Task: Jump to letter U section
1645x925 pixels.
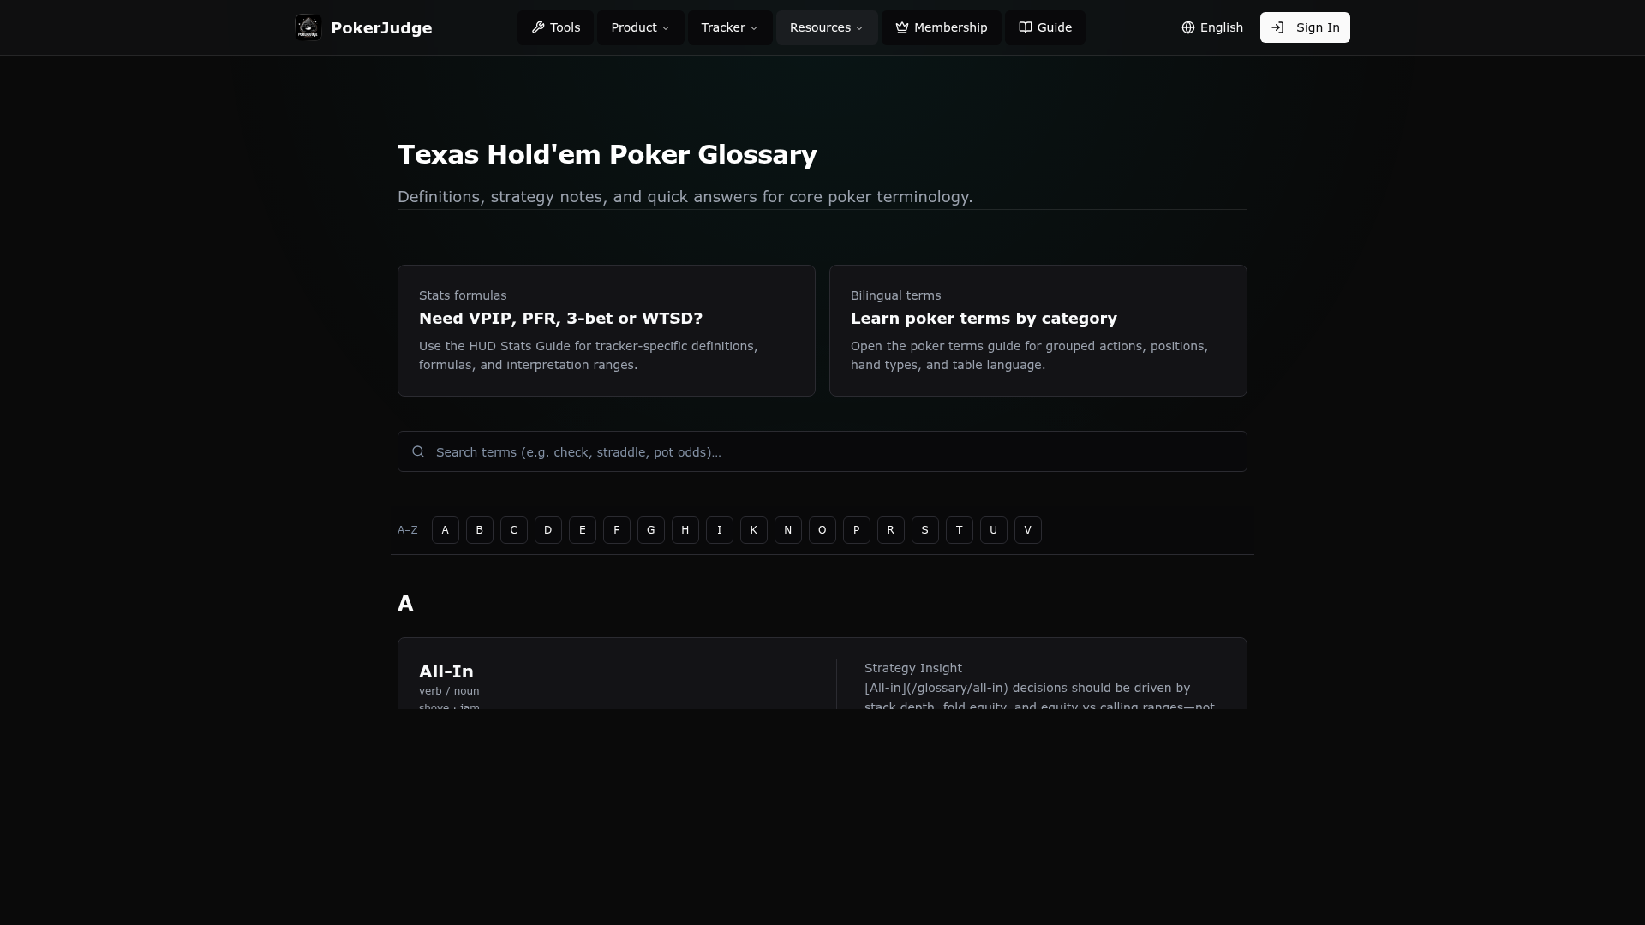Action: coord(994,530)
